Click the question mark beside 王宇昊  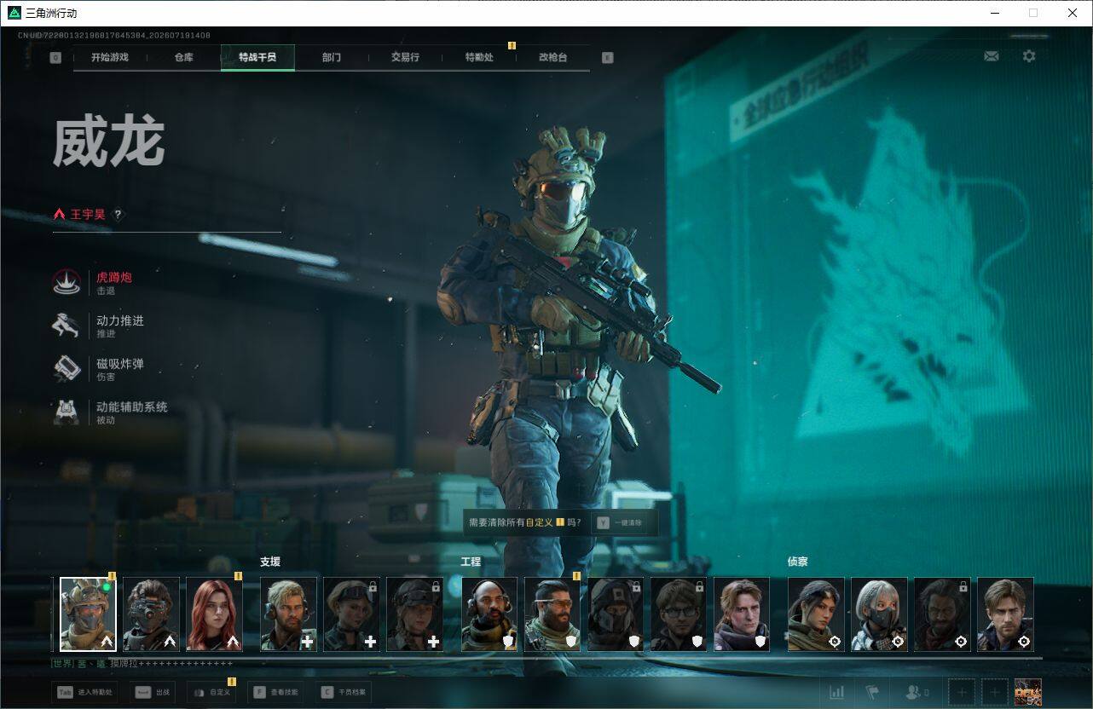click(118, 215)
